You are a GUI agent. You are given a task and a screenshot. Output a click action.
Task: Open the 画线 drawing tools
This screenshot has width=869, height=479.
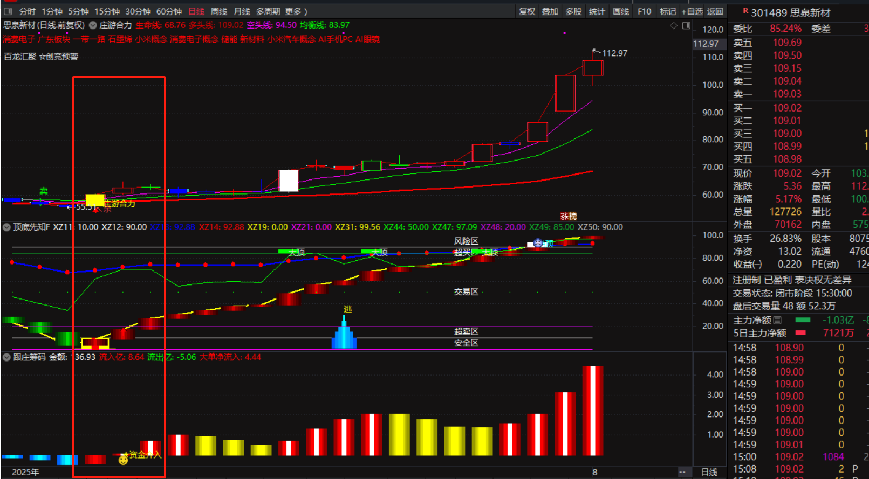(620, 11)
